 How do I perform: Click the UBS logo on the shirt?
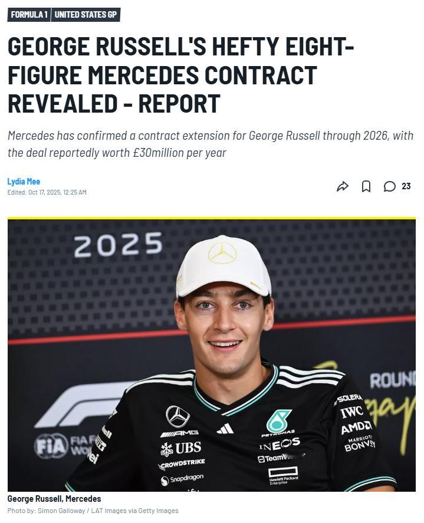click(181, 448)
